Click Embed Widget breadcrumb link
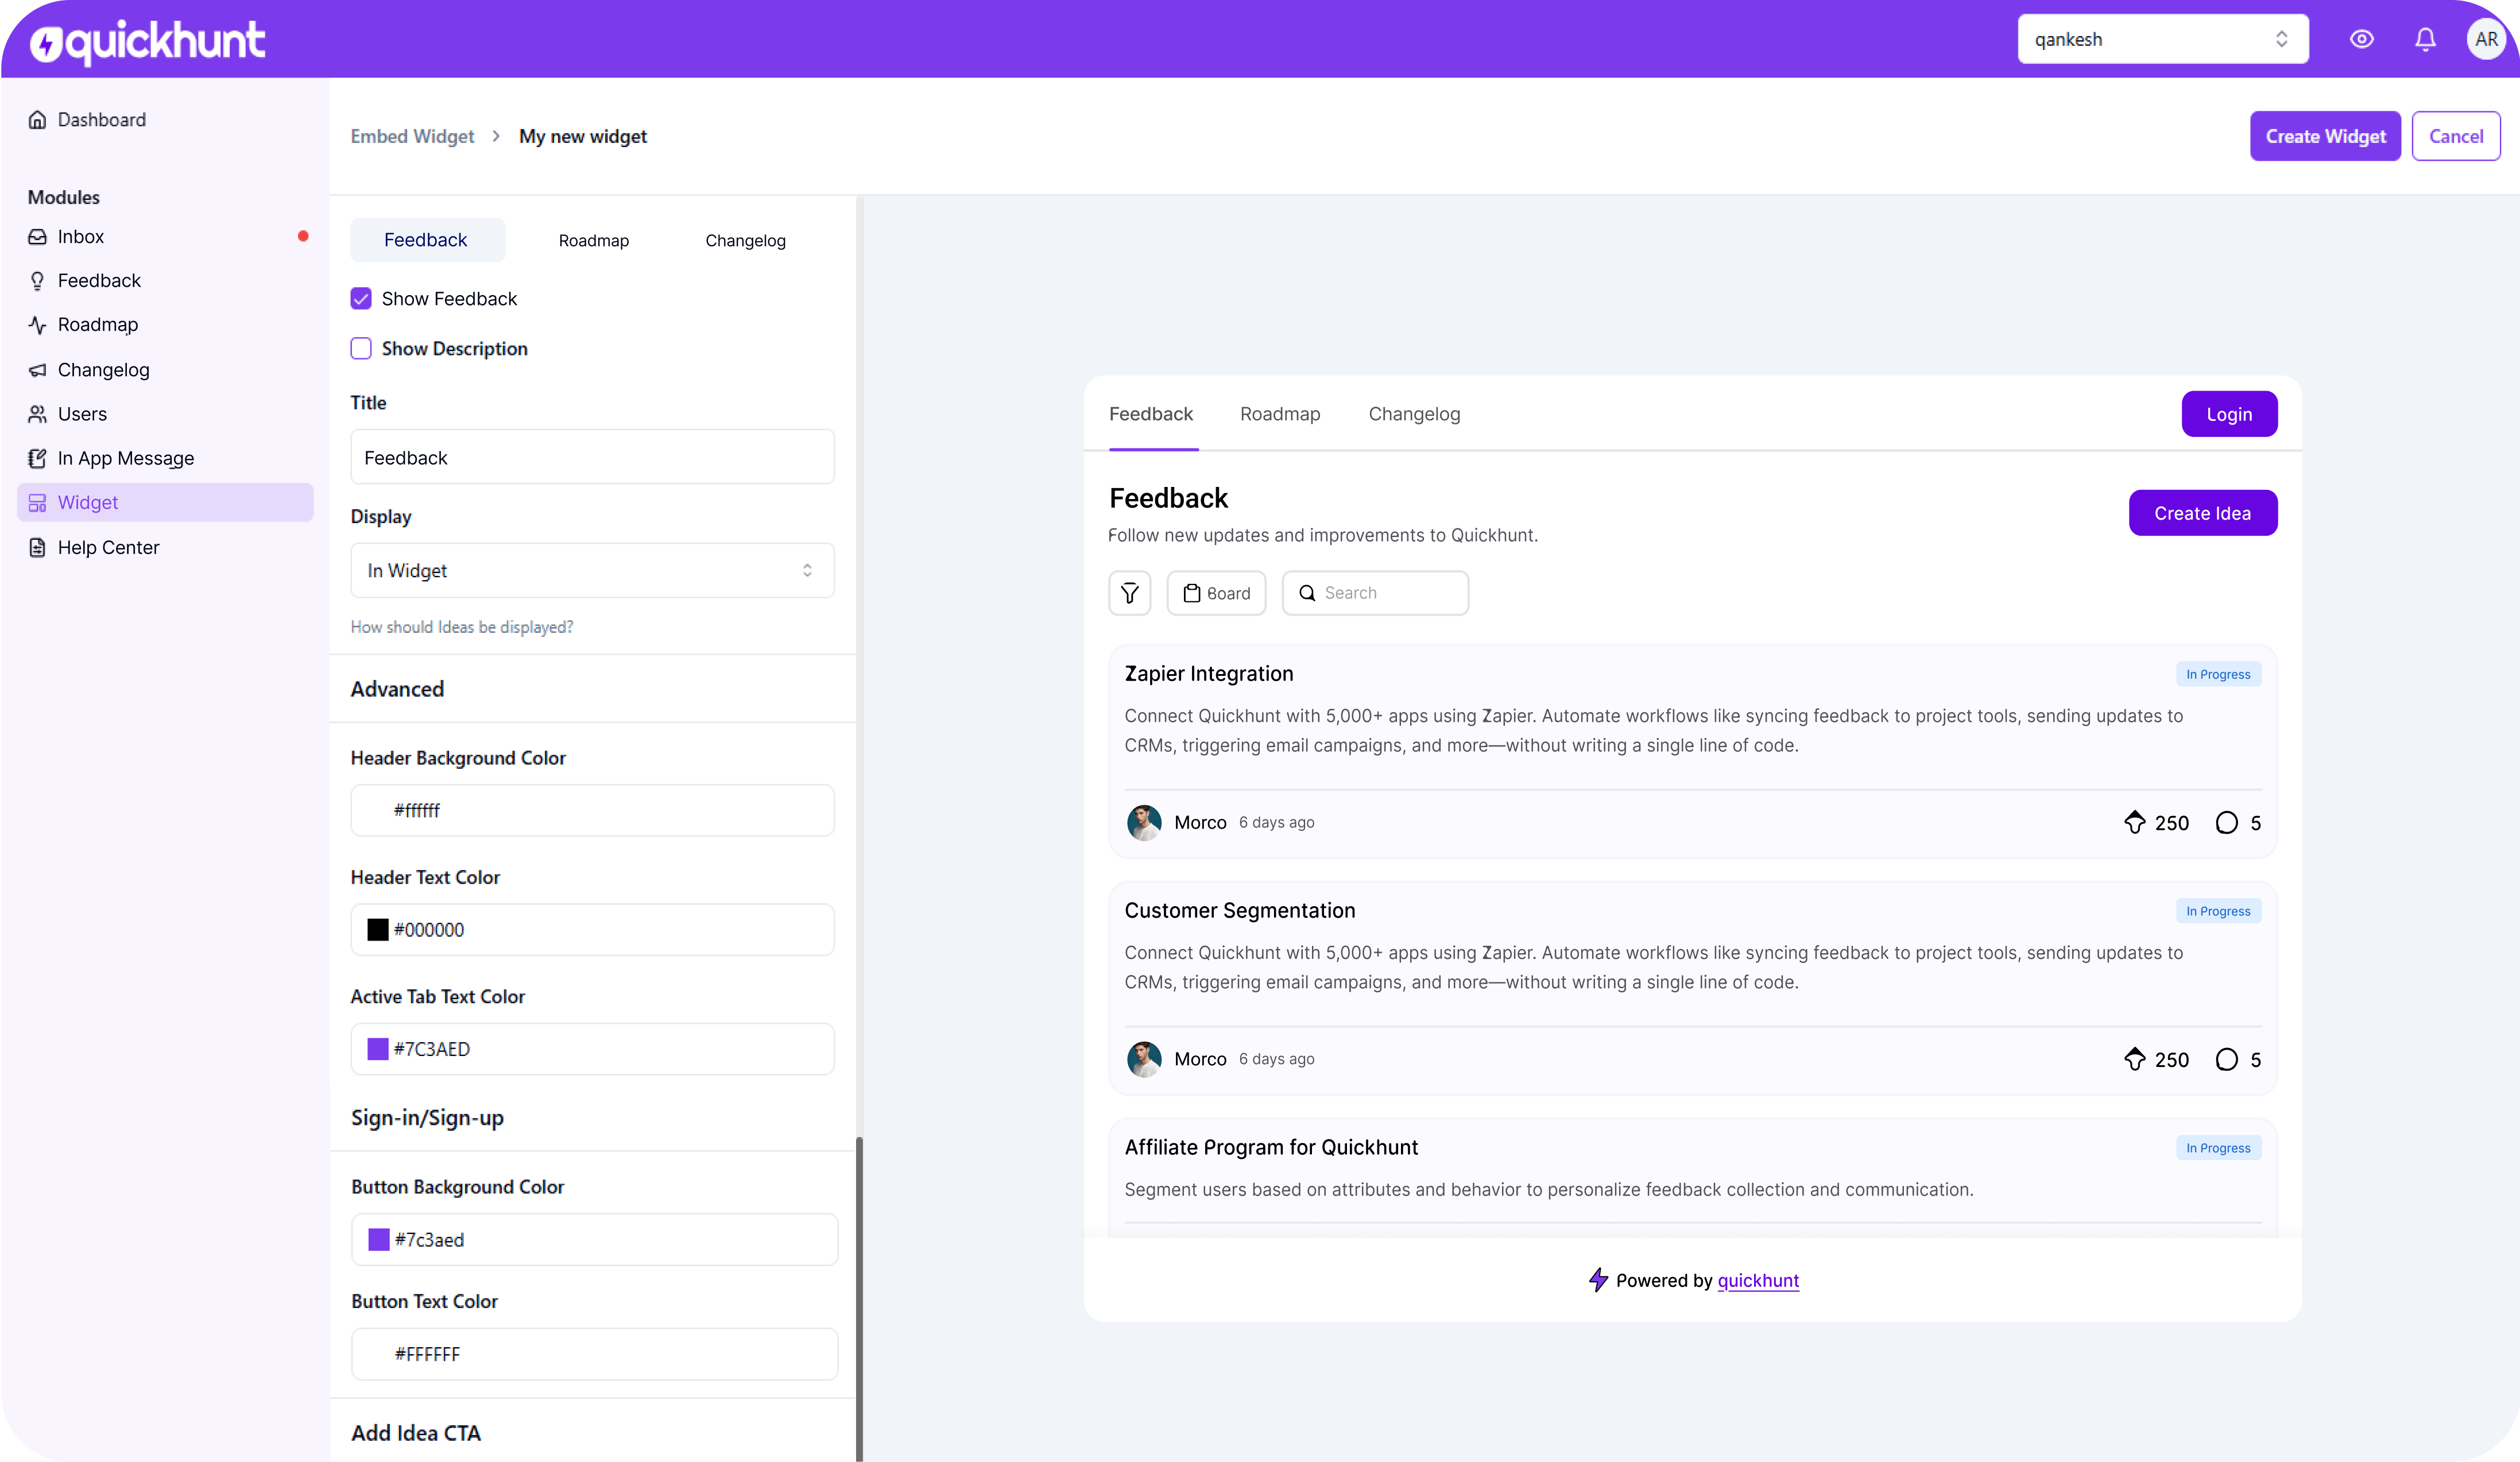Viewport: 2520px width, 1462px height. pyautogui.click(x=412, y=136)
